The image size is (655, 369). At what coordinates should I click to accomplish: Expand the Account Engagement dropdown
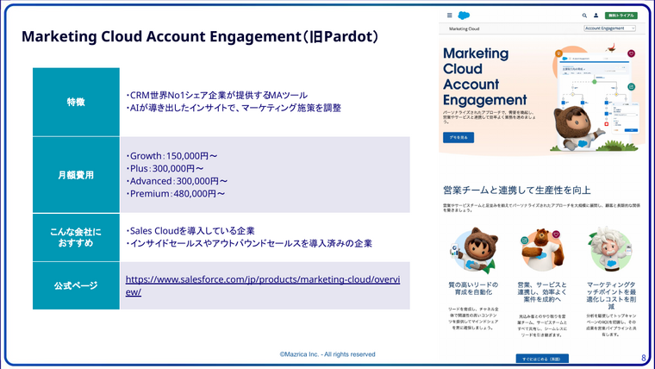coord(609,28)
